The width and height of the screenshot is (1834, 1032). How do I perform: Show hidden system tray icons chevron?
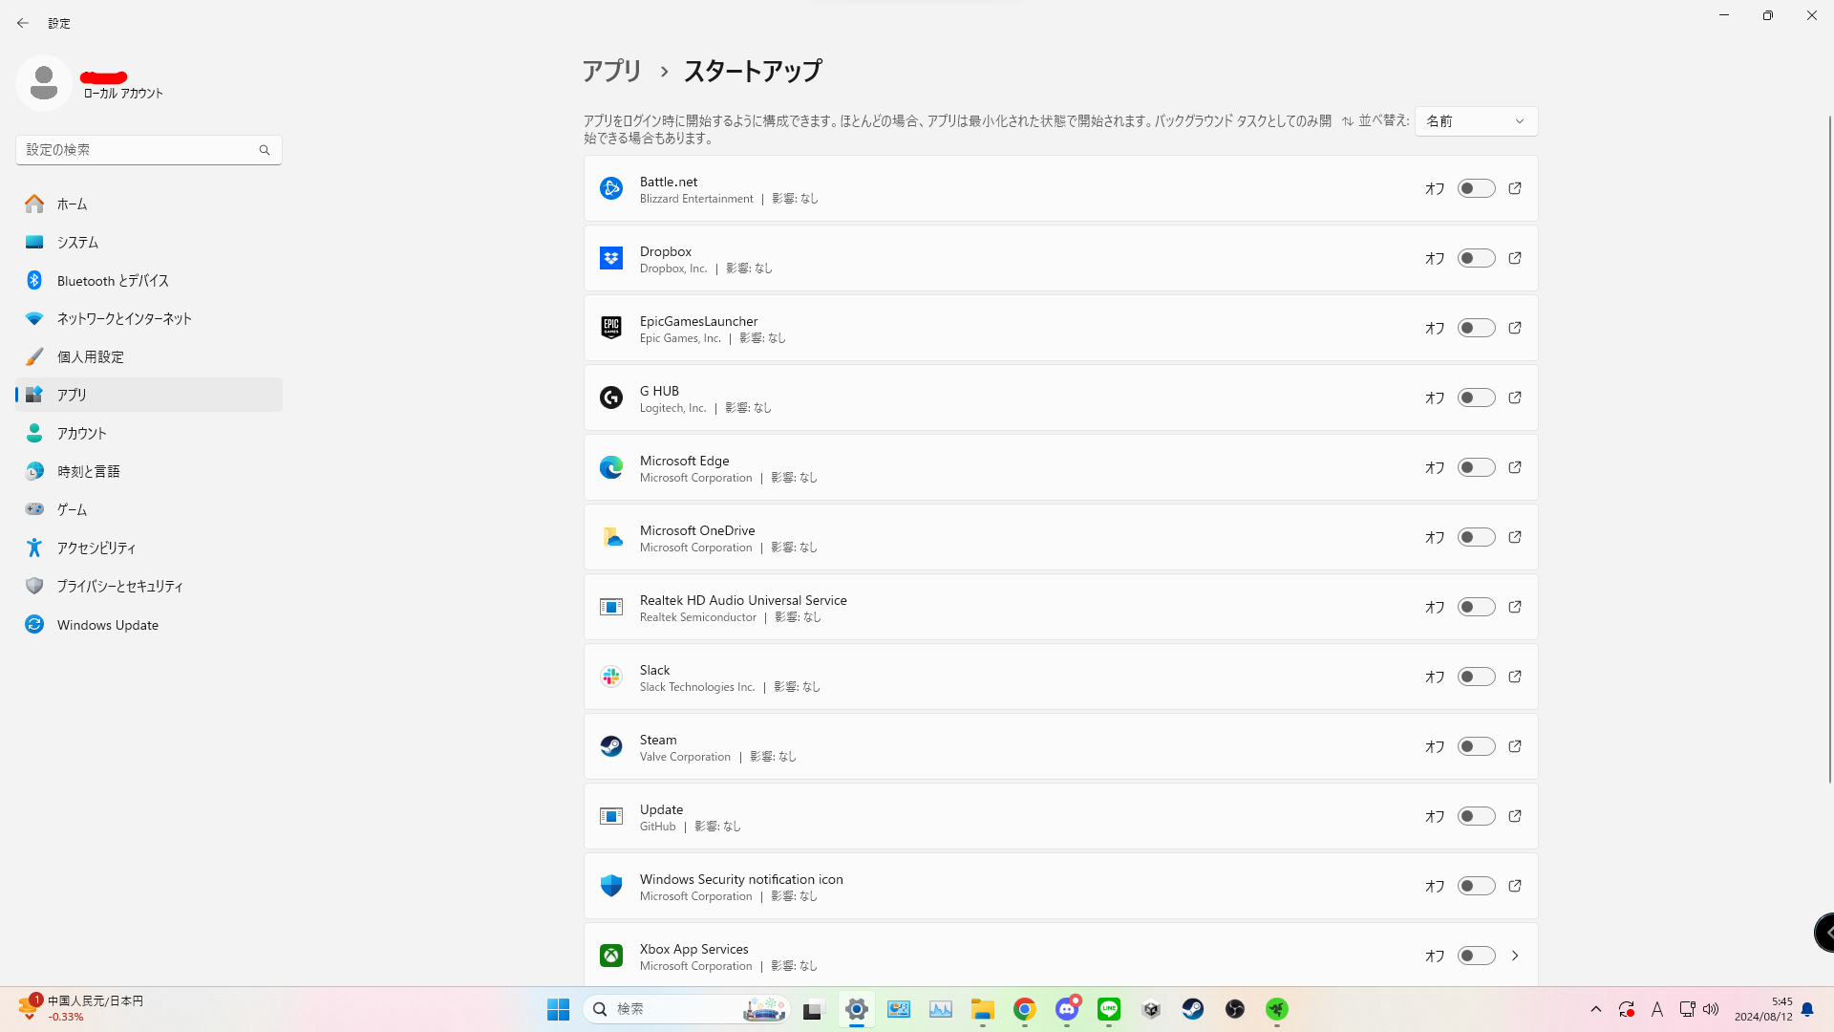pos(1595,1009)
